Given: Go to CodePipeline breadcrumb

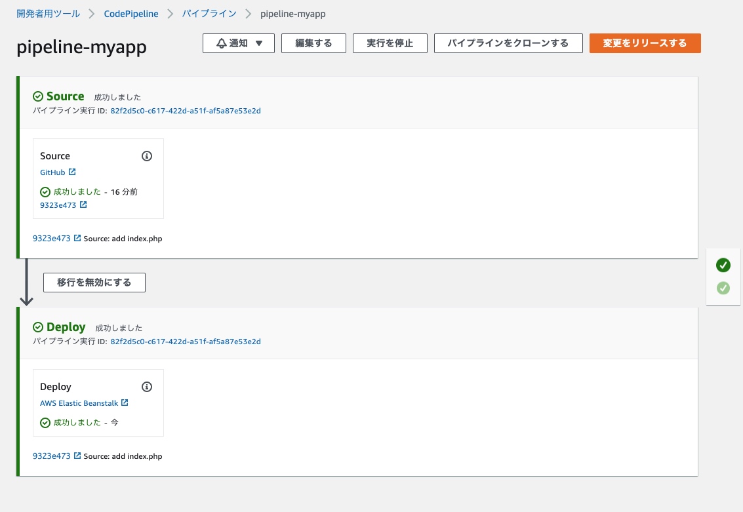Looking at the screenshot, I should click(131, 14).
